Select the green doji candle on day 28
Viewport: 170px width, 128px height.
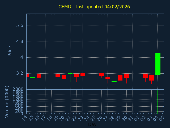114,81
